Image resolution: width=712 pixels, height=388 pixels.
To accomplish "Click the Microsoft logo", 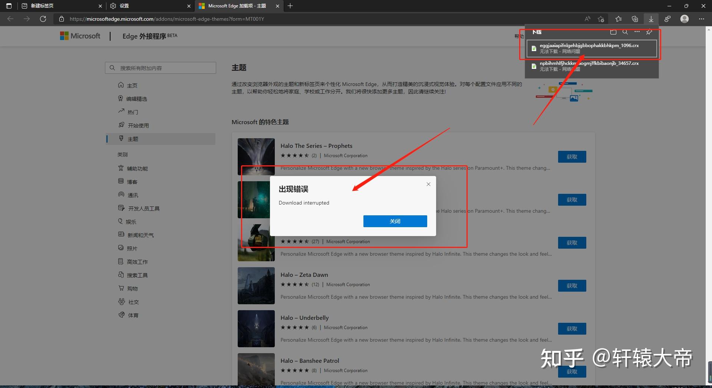I will pos(80,36).
